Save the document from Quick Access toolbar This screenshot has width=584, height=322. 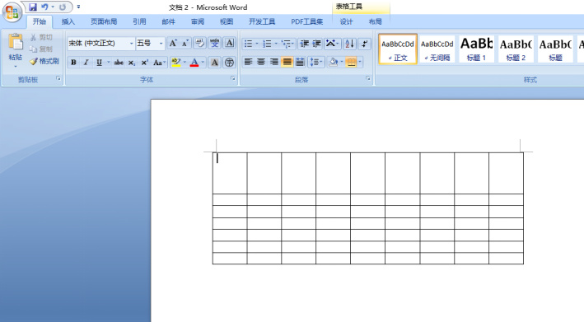point(33,7)
